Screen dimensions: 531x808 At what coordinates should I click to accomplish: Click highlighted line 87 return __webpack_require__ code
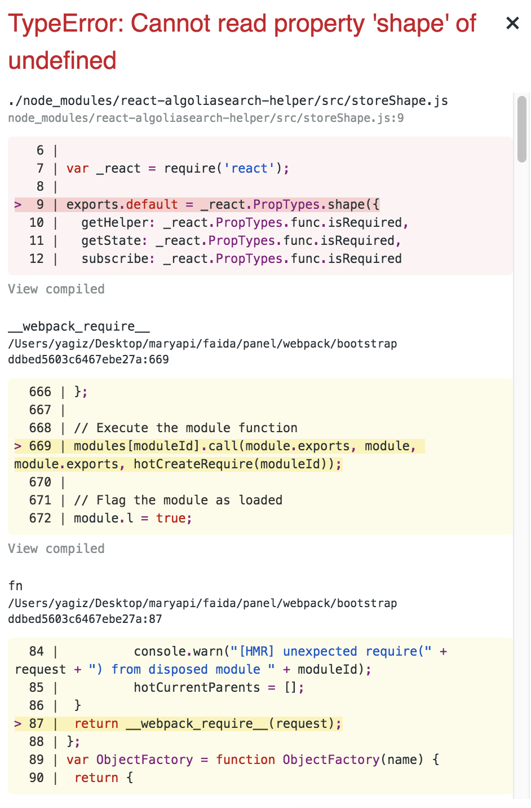(x=208, y=723)
